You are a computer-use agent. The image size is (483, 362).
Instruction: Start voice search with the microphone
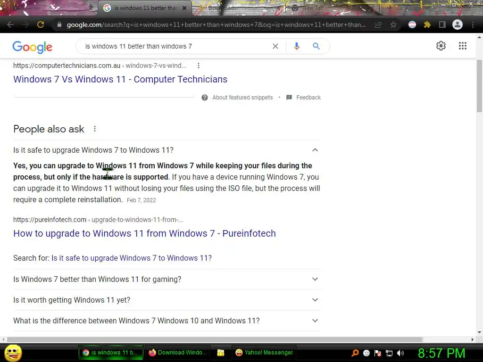(x=297, y=46)
